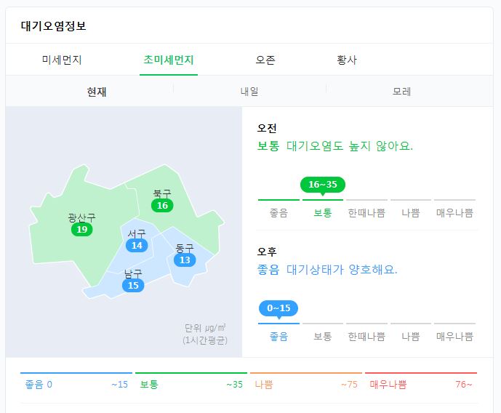This screenshot has height=413, width=501.
Task: Click the 매우나쁨 legend entry at bottom
Action: point(421,384)
